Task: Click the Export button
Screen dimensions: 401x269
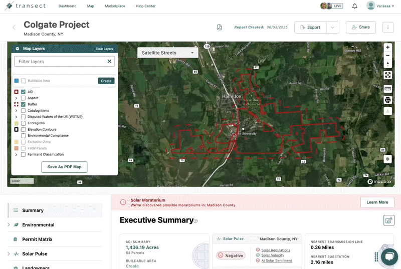Action: click(x=310, y=28)
